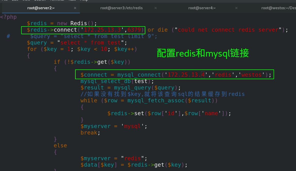Open the Help menu
Viewport: 296px width, 171px height.
click(x=84, y=1)
